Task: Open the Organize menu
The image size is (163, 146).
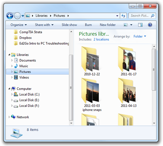Action: point(19,25)
